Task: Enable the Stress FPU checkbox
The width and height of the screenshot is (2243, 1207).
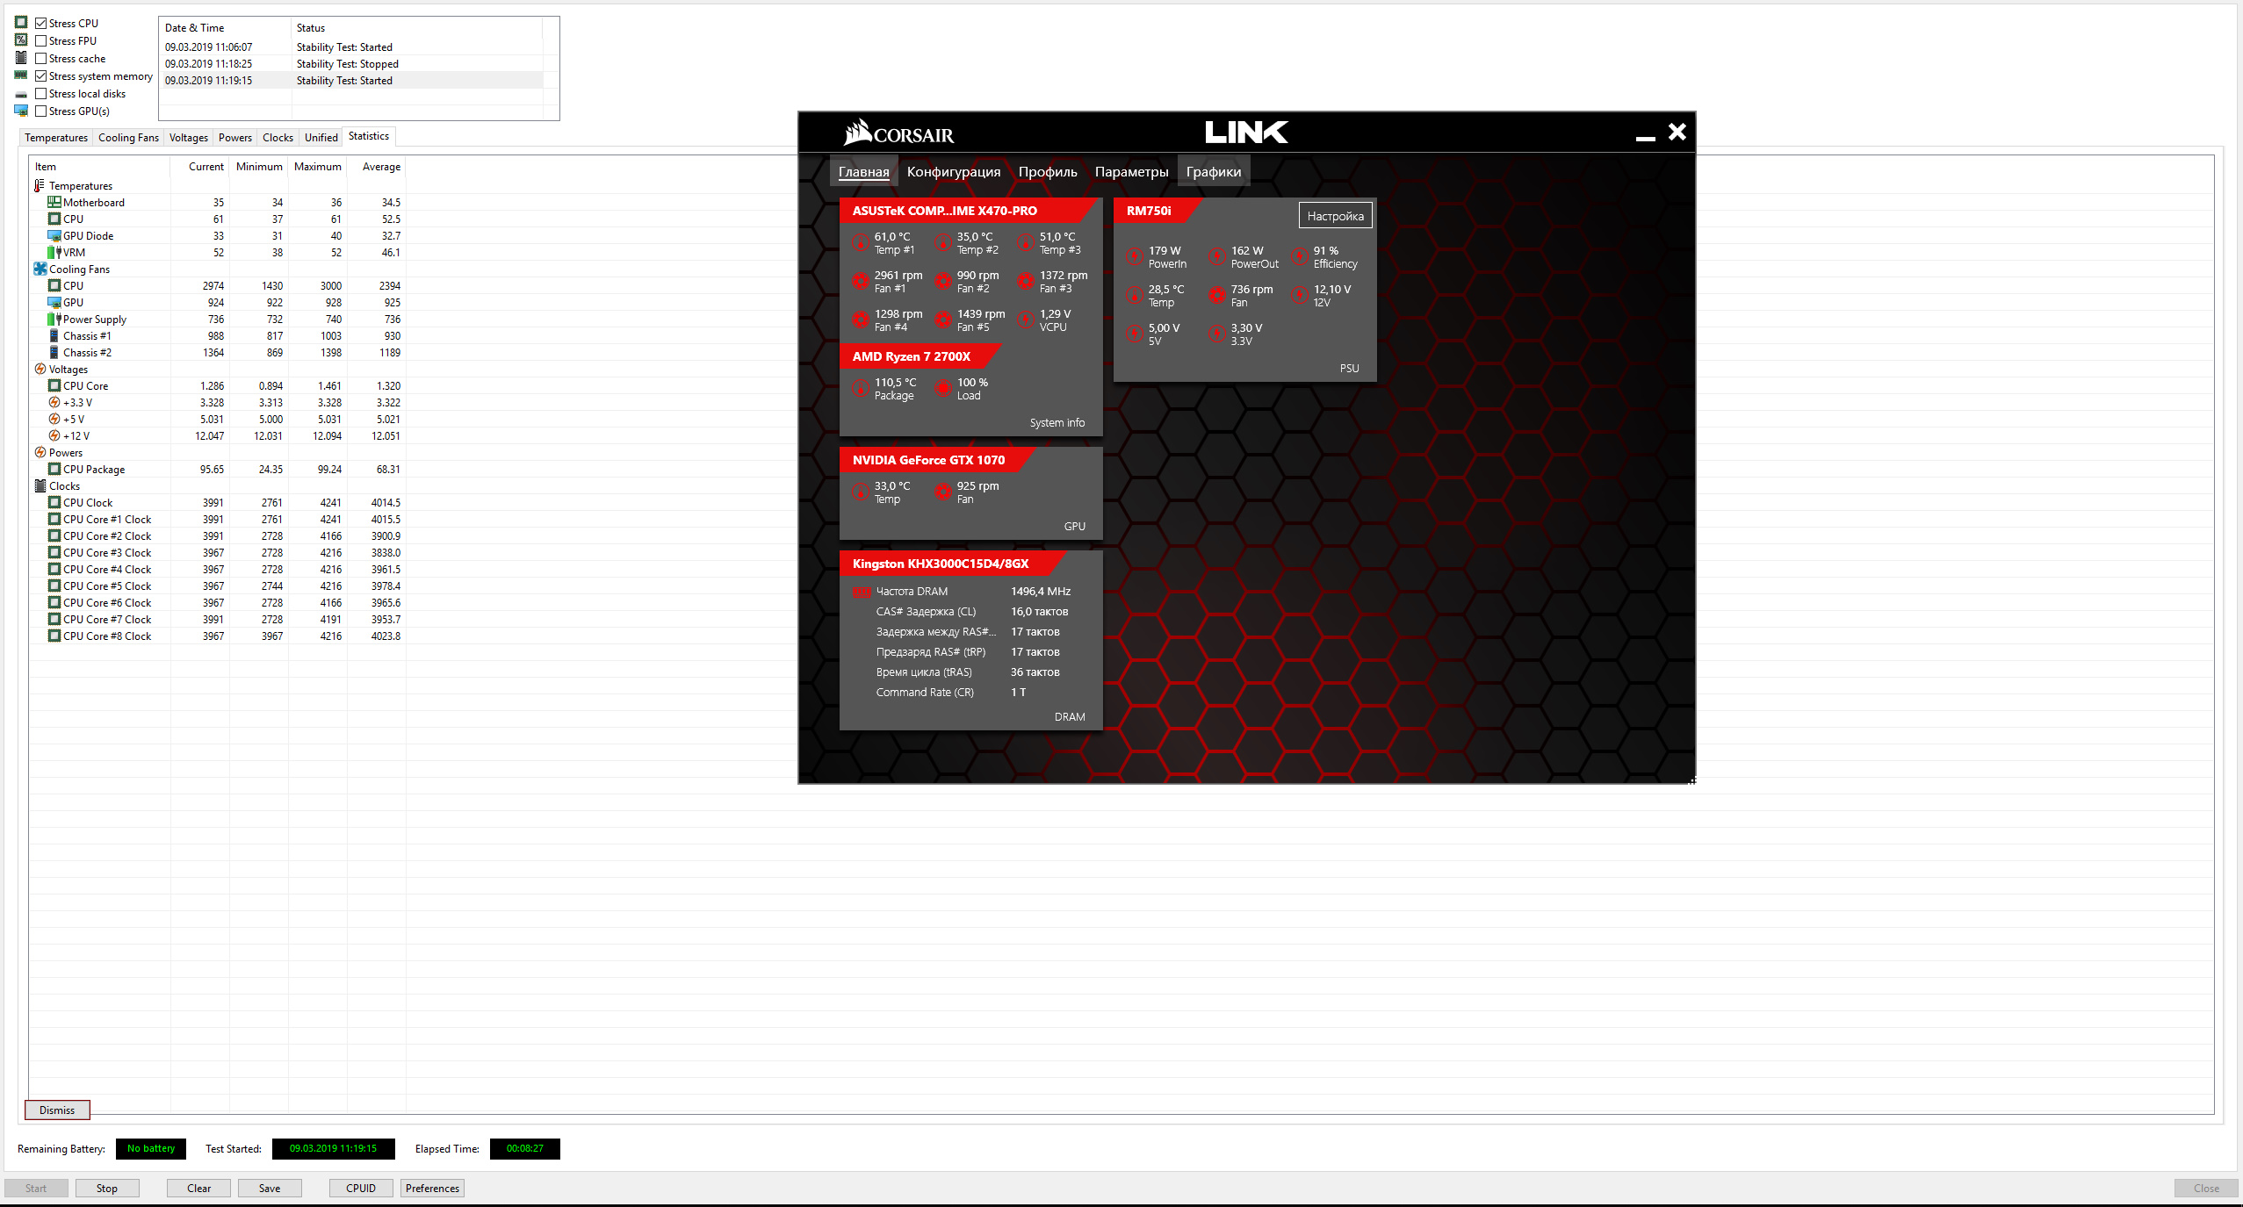Action: [40, 41]
